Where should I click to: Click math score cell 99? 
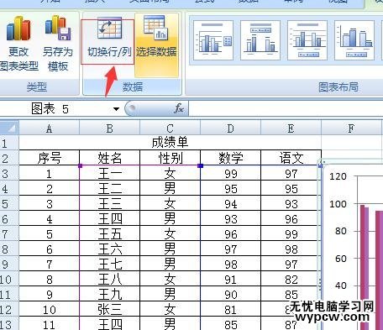[230, 173]
